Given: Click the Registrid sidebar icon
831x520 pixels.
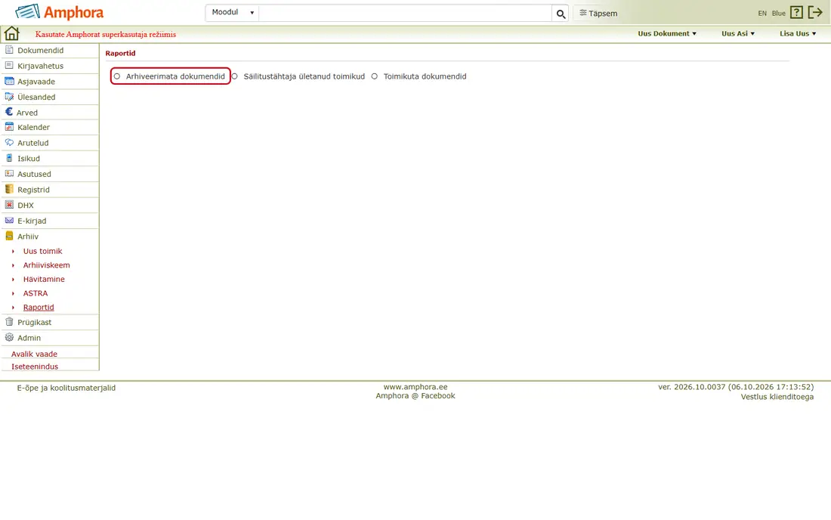Looking at the screenshot, I should pos(9,189).
